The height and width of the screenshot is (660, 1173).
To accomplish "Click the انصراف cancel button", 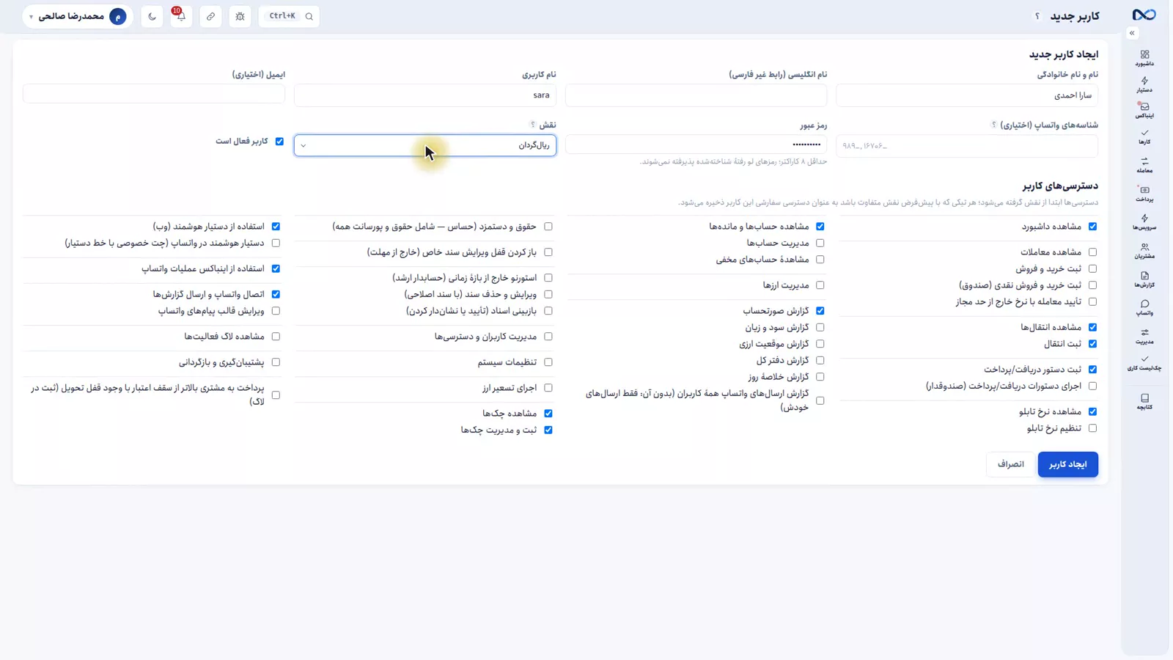I will (x=1010, y=464).
